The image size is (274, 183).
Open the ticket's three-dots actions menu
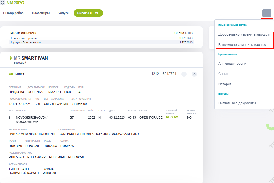point(184,74)
